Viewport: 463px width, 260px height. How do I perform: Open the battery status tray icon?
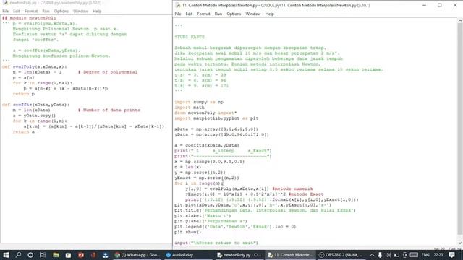pyautogui.click(x=396, y=255)
